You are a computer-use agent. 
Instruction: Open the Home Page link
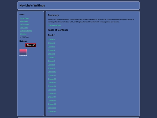(x=24, y=18)
